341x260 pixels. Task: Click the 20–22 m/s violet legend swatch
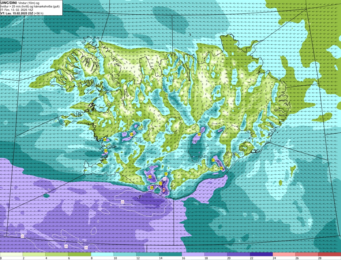pos(239,254)
